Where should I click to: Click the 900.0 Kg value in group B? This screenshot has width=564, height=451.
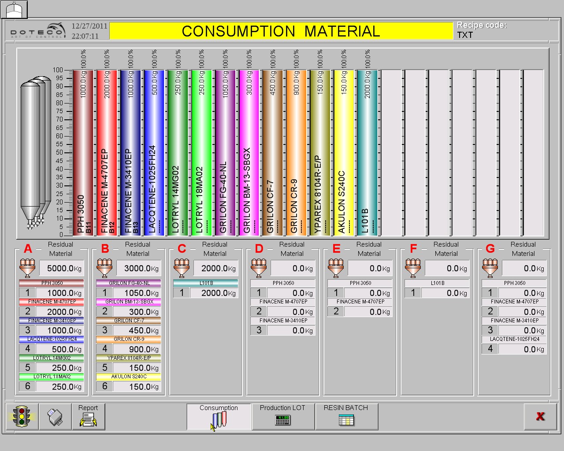point(137,349)
